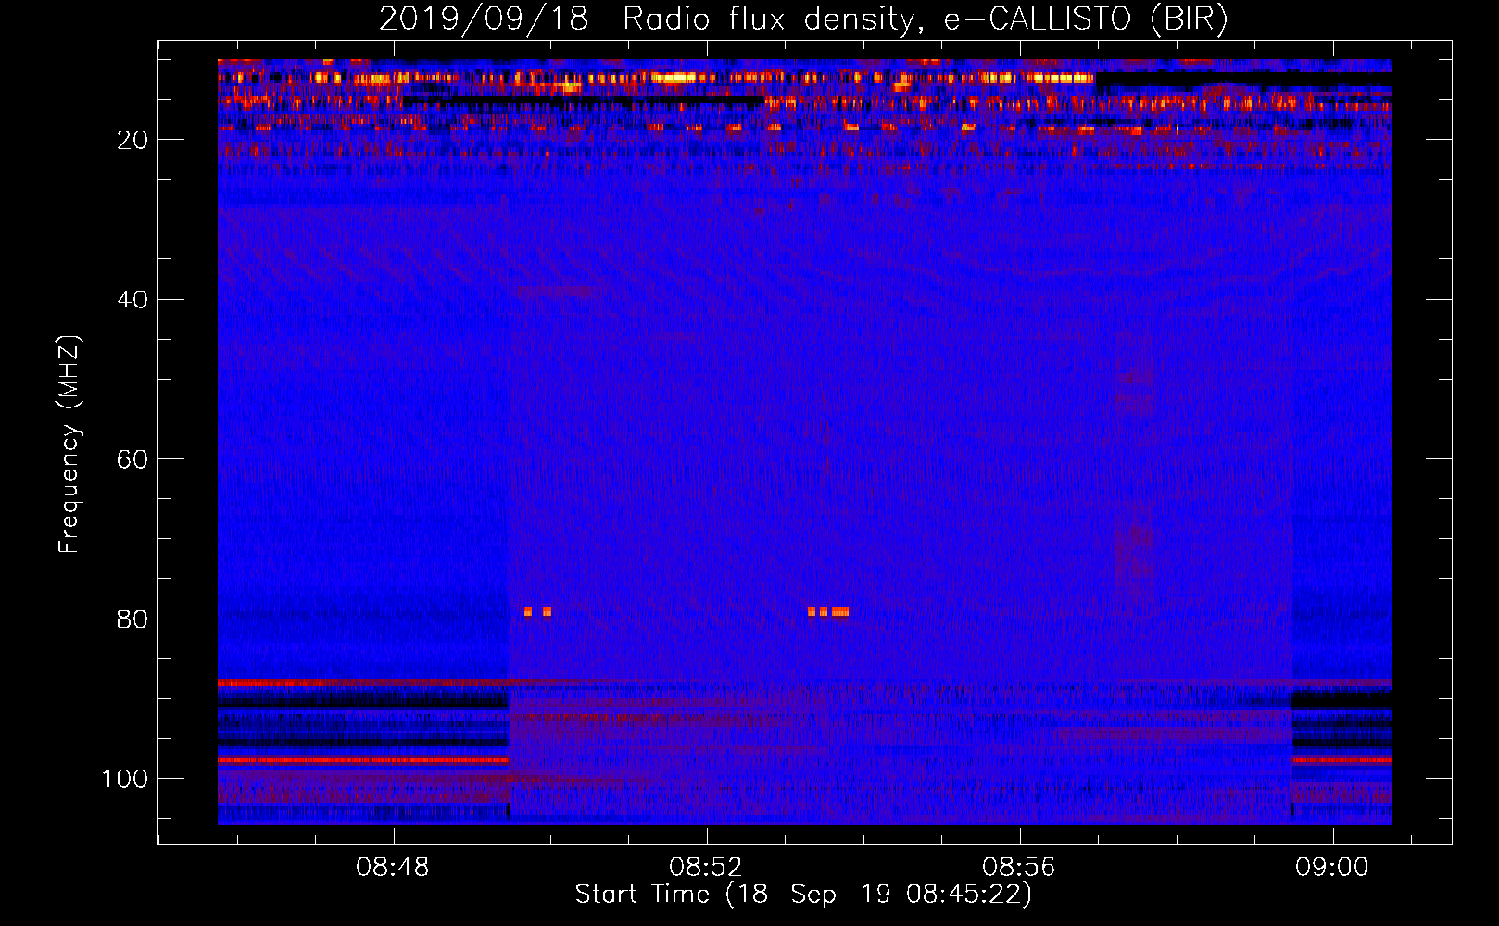Click the 08:52 time tick label

pos(706,868)
